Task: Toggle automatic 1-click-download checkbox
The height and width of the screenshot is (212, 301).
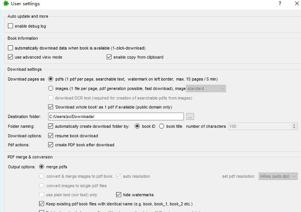Action: pos(11,48)
